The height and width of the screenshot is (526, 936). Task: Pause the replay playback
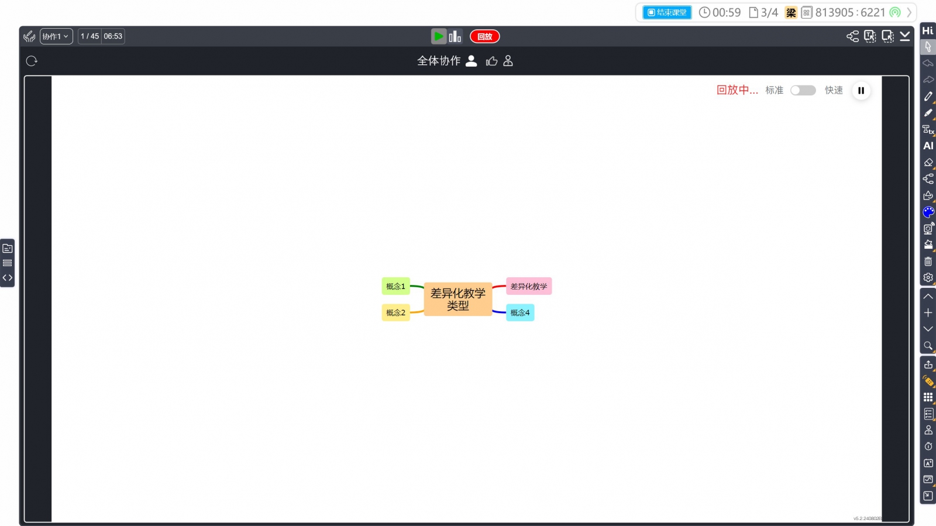click(x=861, y=91)
